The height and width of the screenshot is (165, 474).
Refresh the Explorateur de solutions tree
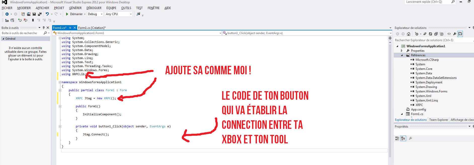point(430,34)
